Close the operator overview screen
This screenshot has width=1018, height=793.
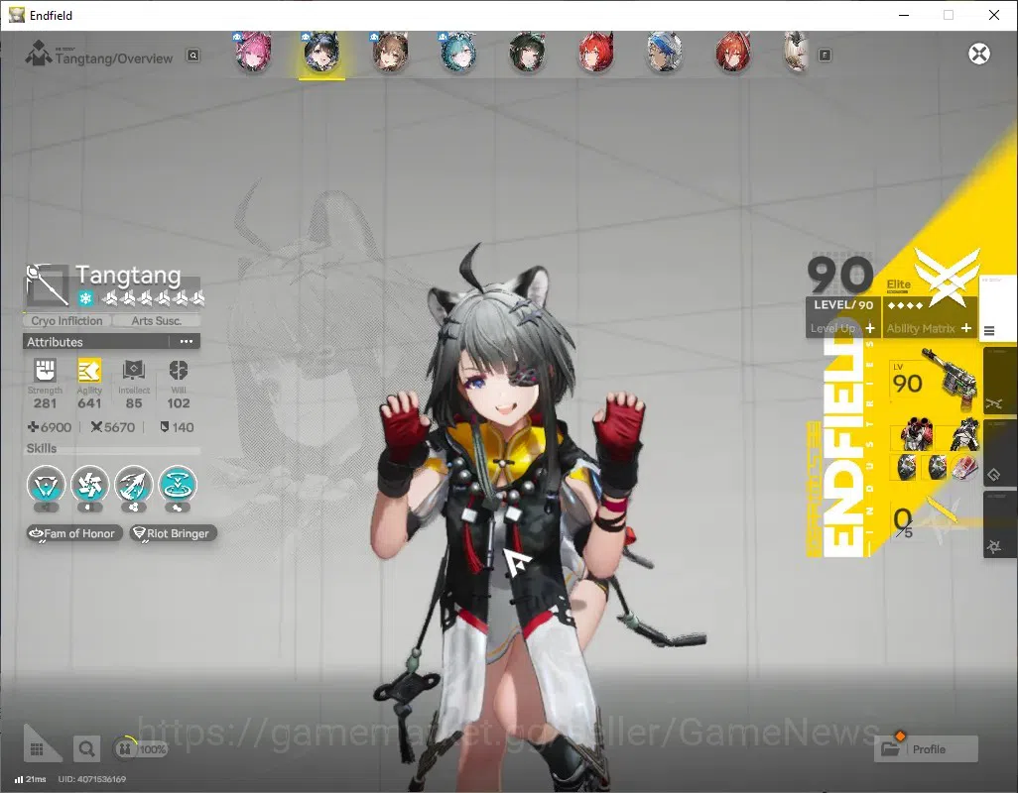pos(979,54)
